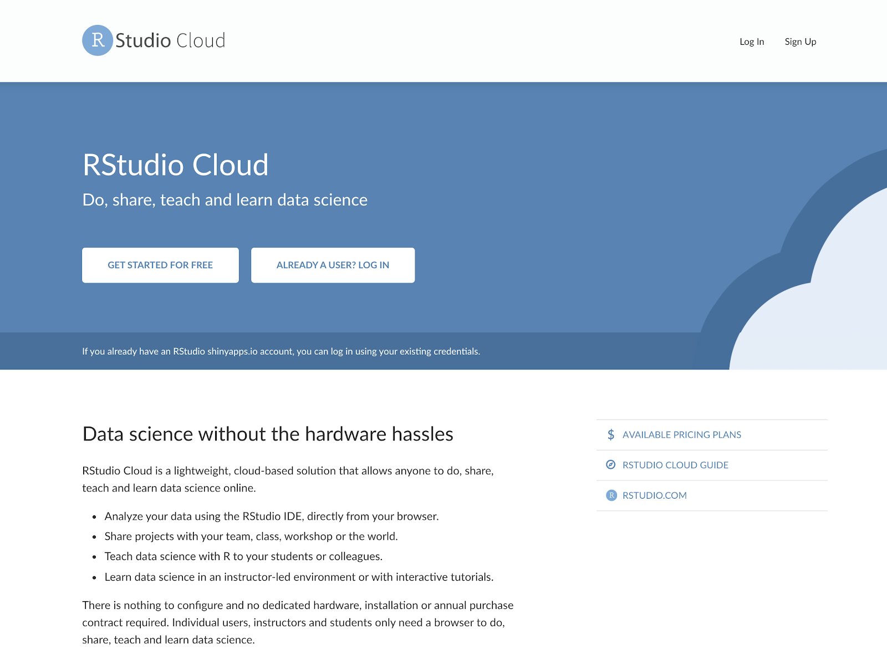Open the Available Pricing Plans link
This screenshot has height=656, width=887.
coord(681,435)
